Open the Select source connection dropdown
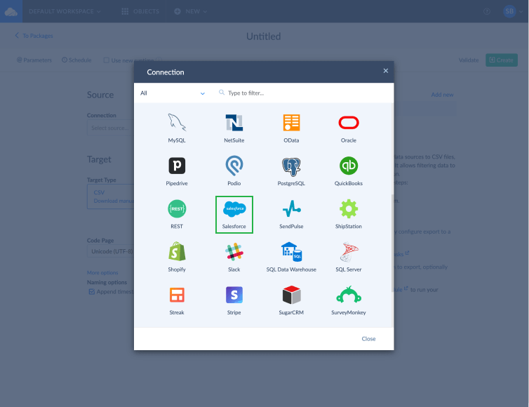 click(111, 128)
